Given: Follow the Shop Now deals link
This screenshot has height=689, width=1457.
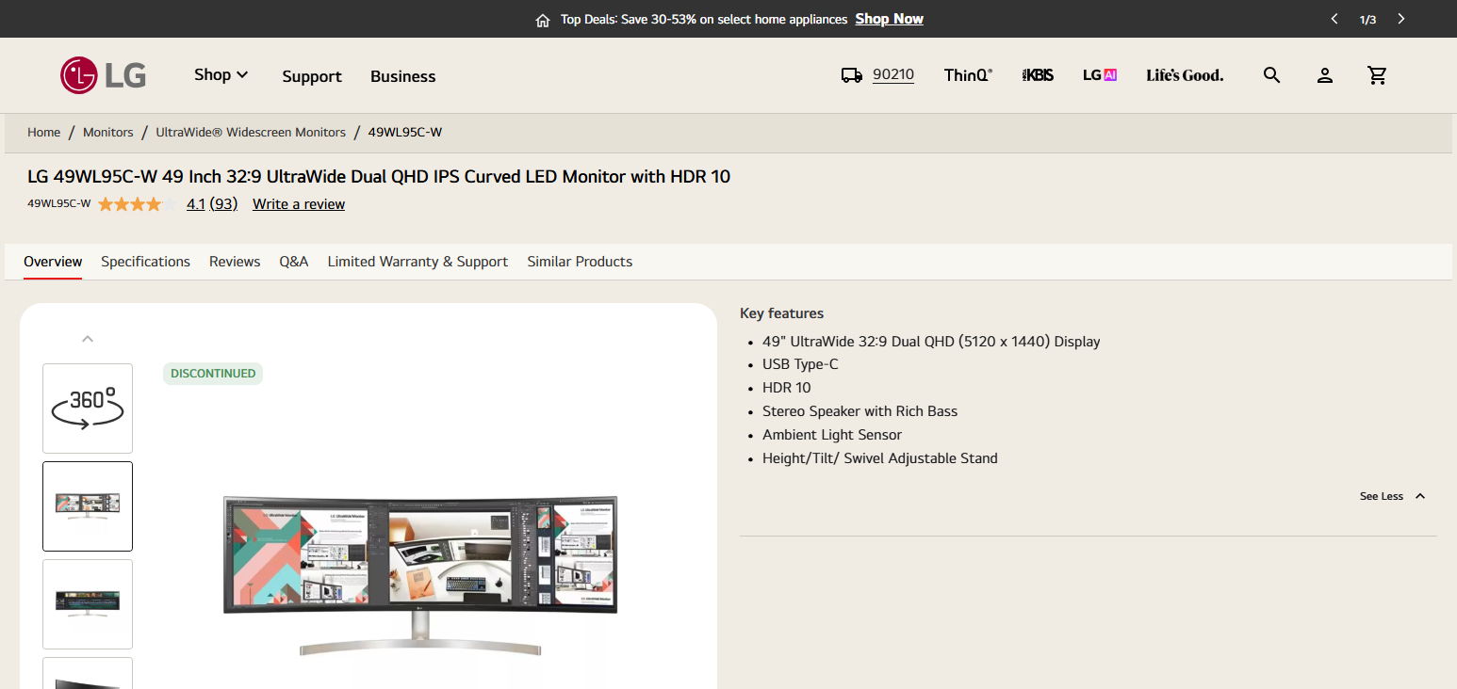Looking at the screenshot, I should click(889, 19).
